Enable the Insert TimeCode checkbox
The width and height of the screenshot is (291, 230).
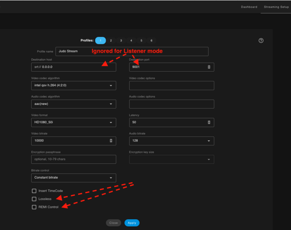click(34, 191)
